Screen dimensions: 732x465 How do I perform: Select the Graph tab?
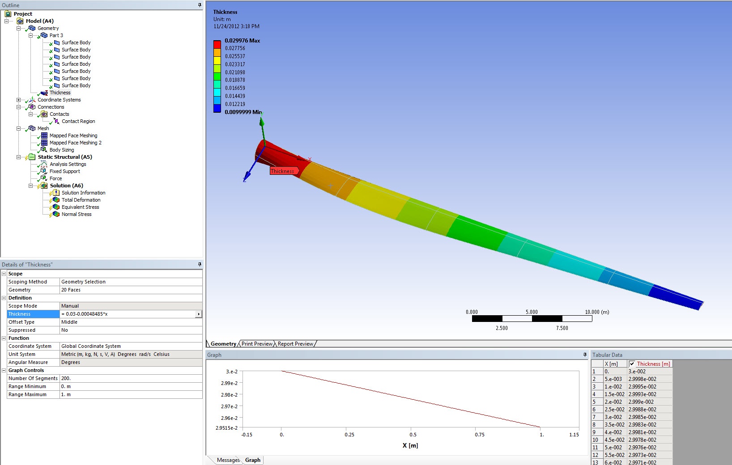coord(253,460)
